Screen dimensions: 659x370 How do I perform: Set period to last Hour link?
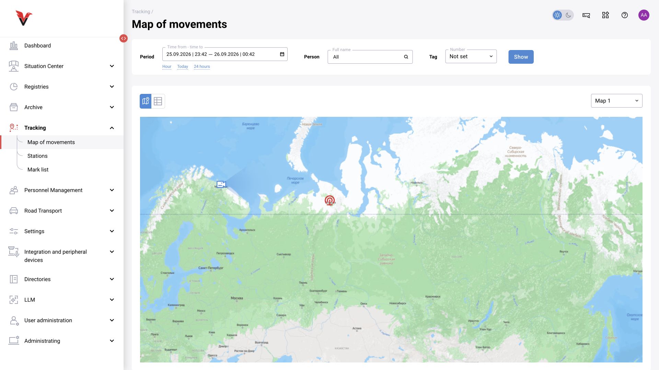(x=167, y=66)
